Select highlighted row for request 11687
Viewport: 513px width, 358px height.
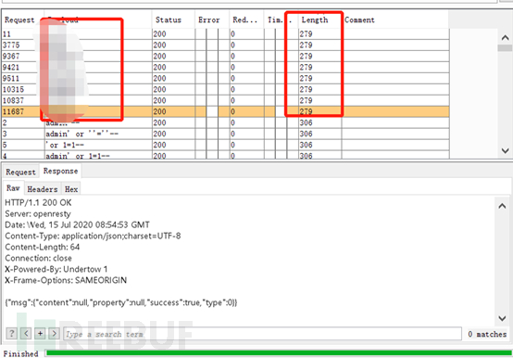225,111
